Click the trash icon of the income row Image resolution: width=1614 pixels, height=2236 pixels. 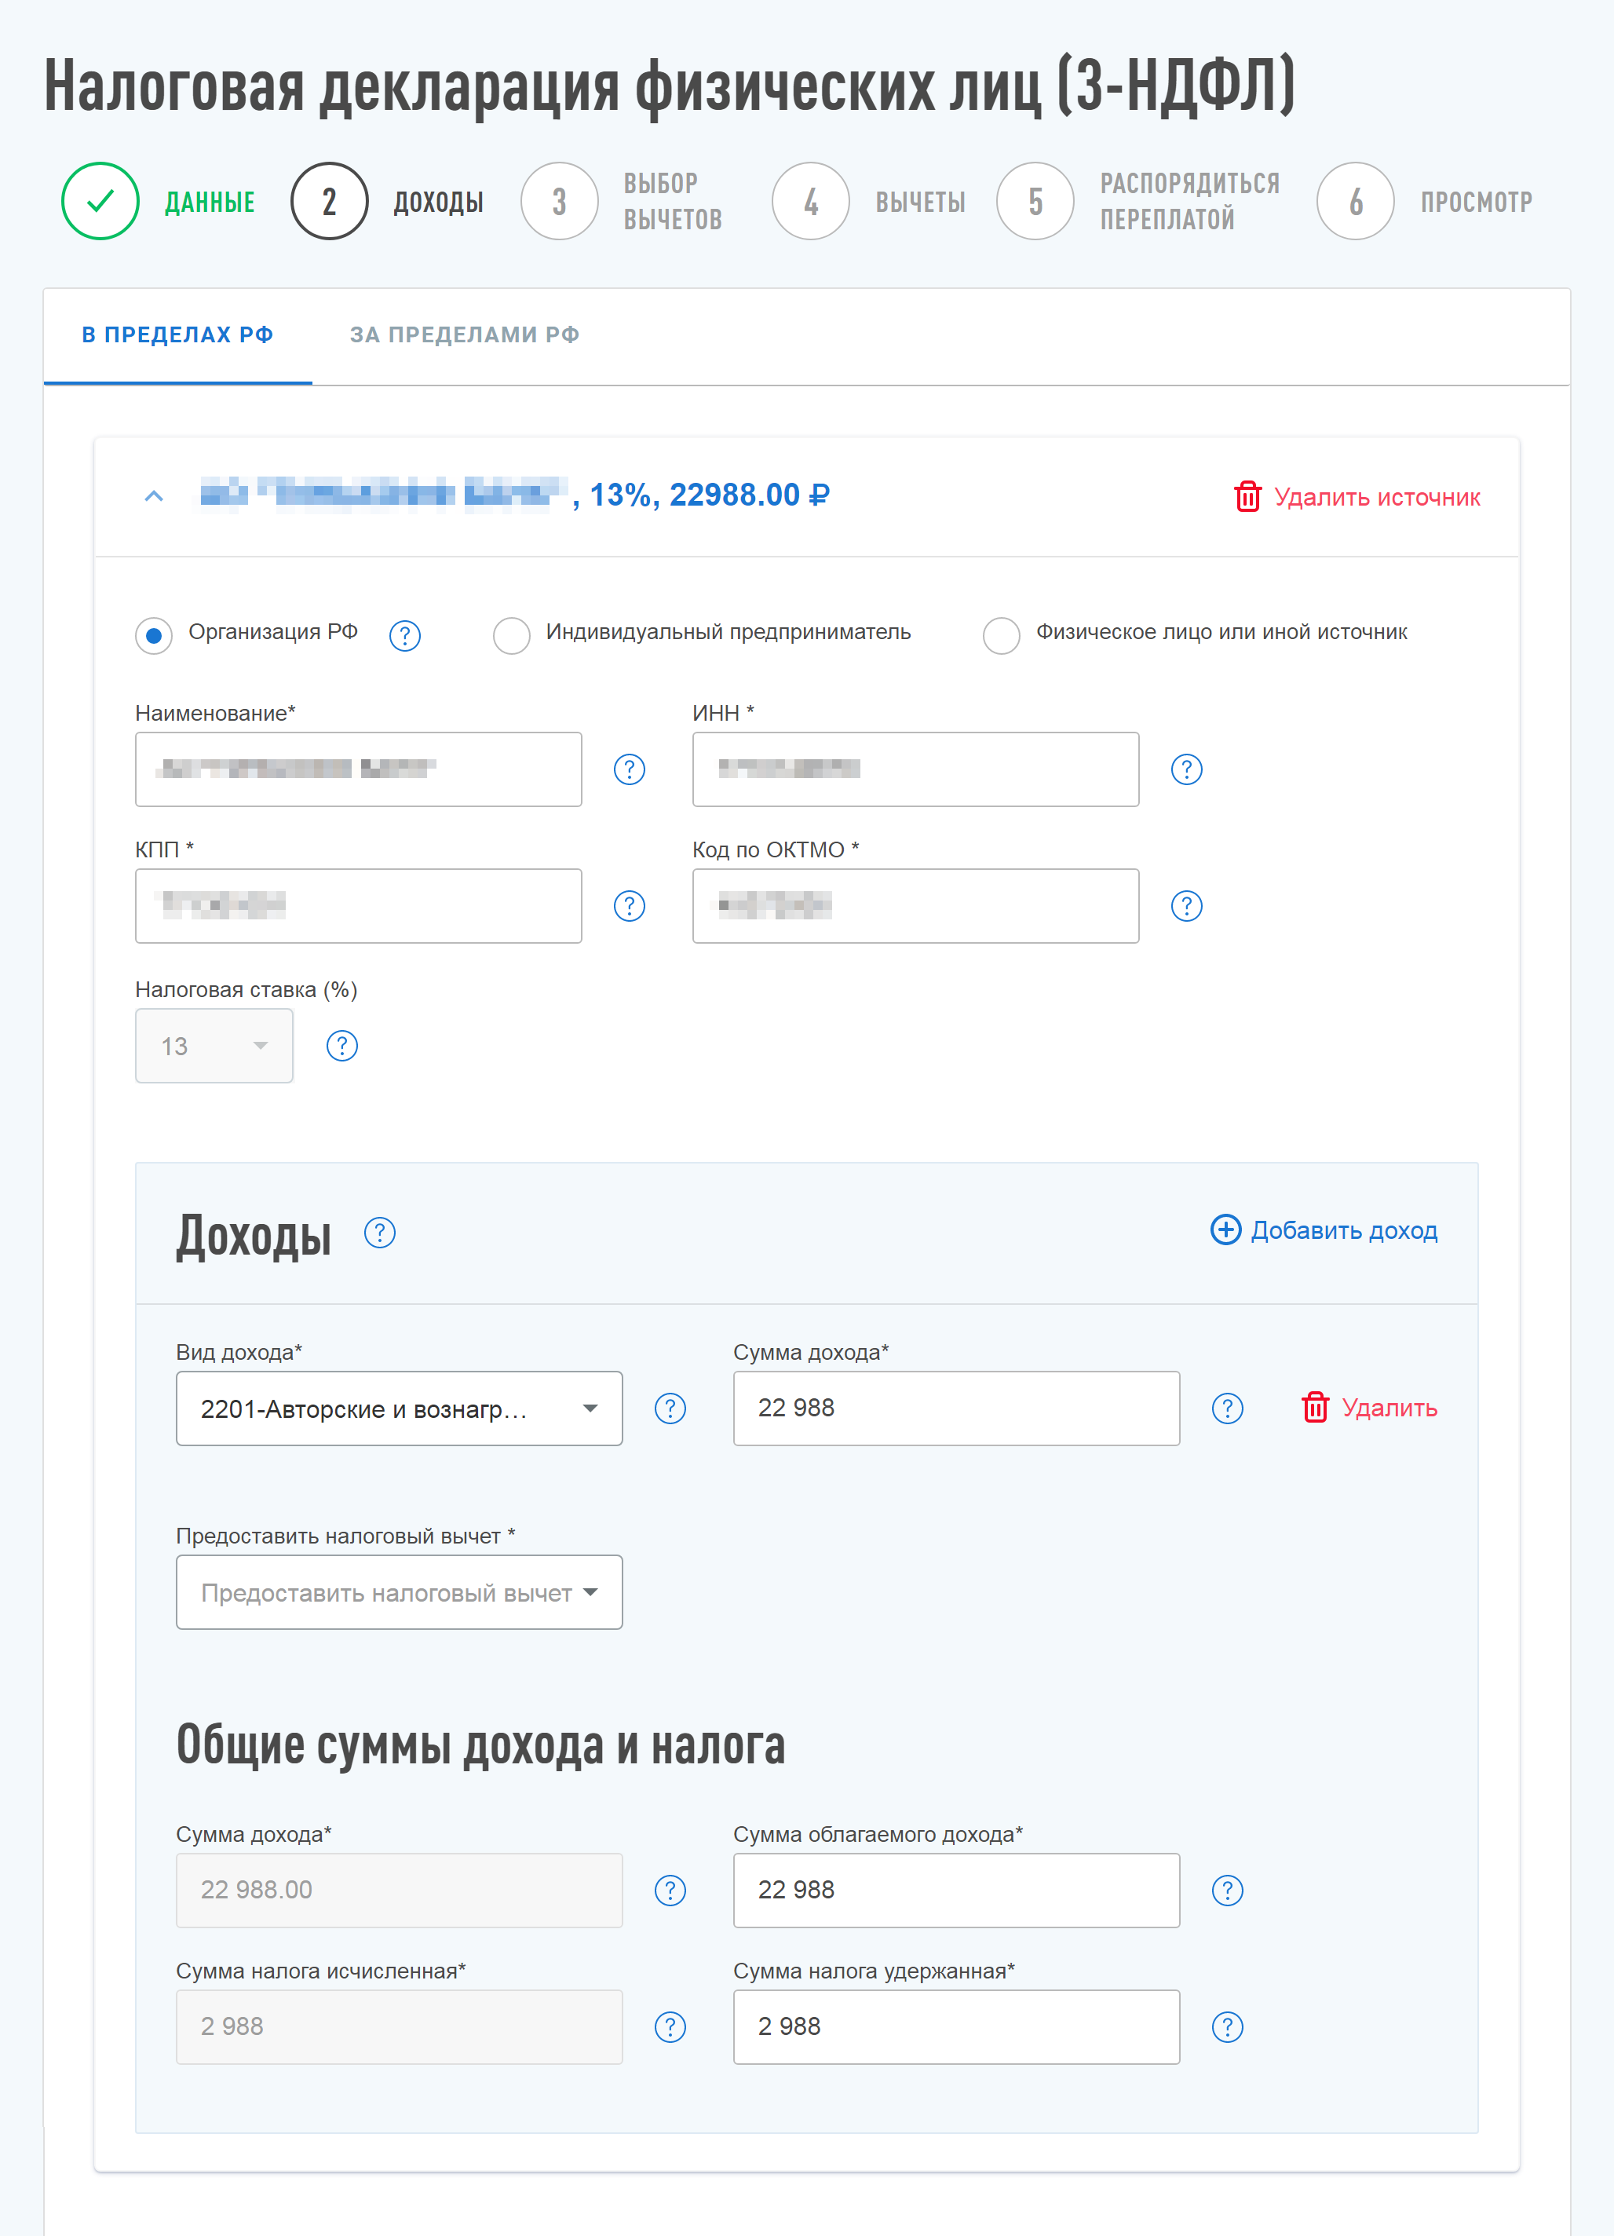click(1315, 1407)
